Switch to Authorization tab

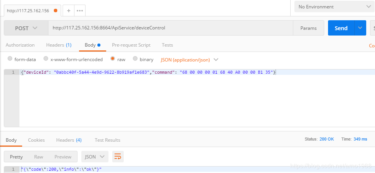[x=20, y=45]
